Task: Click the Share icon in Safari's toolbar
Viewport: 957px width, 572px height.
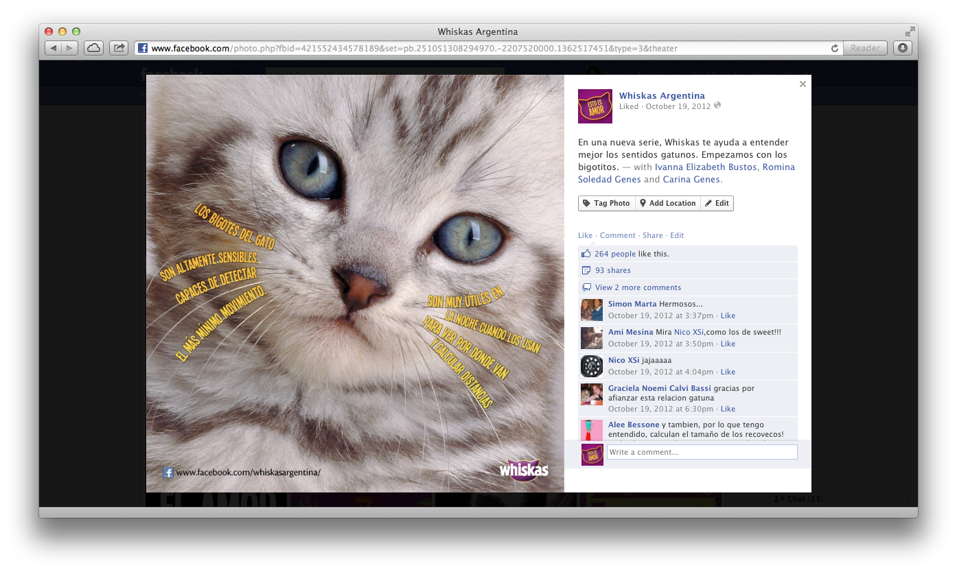Action: pos(119,48)
